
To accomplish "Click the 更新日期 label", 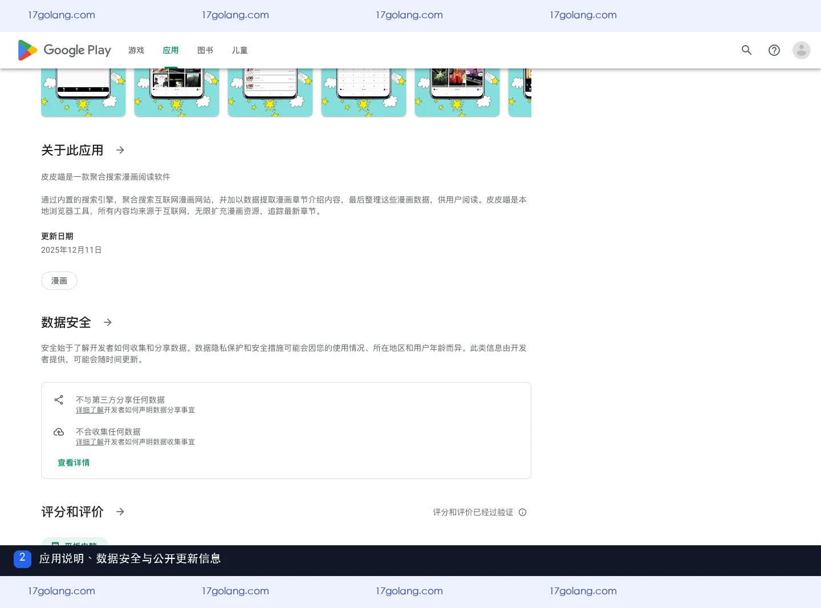I will point(57,236).
